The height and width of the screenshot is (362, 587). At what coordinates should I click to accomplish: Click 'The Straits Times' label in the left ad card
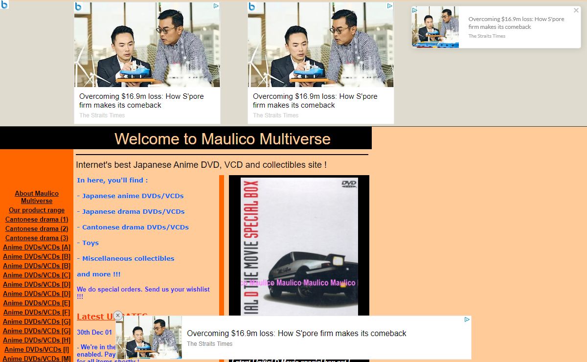[x=102, y=115]
